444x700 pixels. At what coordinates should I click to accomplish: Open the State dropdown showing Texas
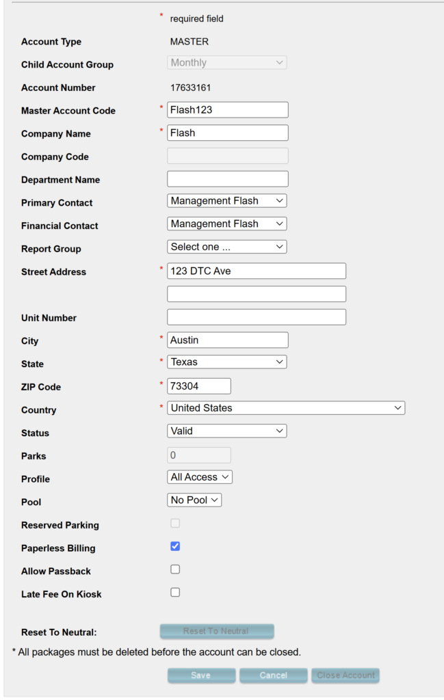click(226, 362)
